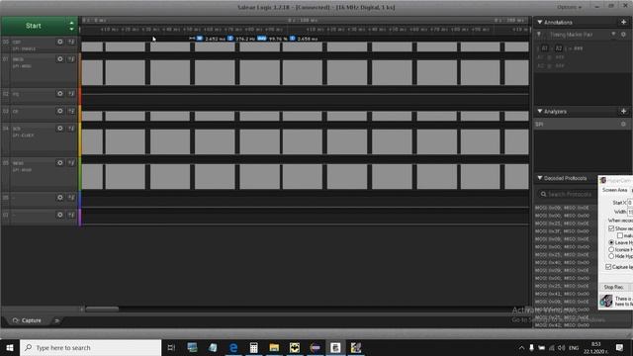Screen dimensions: 633x356
Task: Open SPI analyzer settings gear
Action: (623, 124)
